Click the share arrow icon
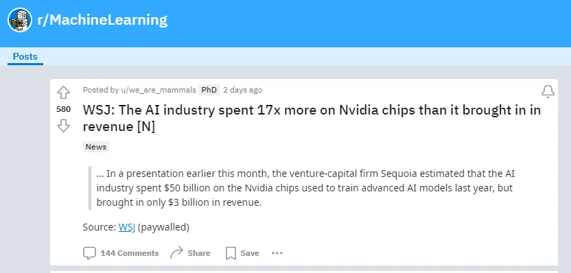The height and width of the screenshot is (273, 571). tap(176, 252)
